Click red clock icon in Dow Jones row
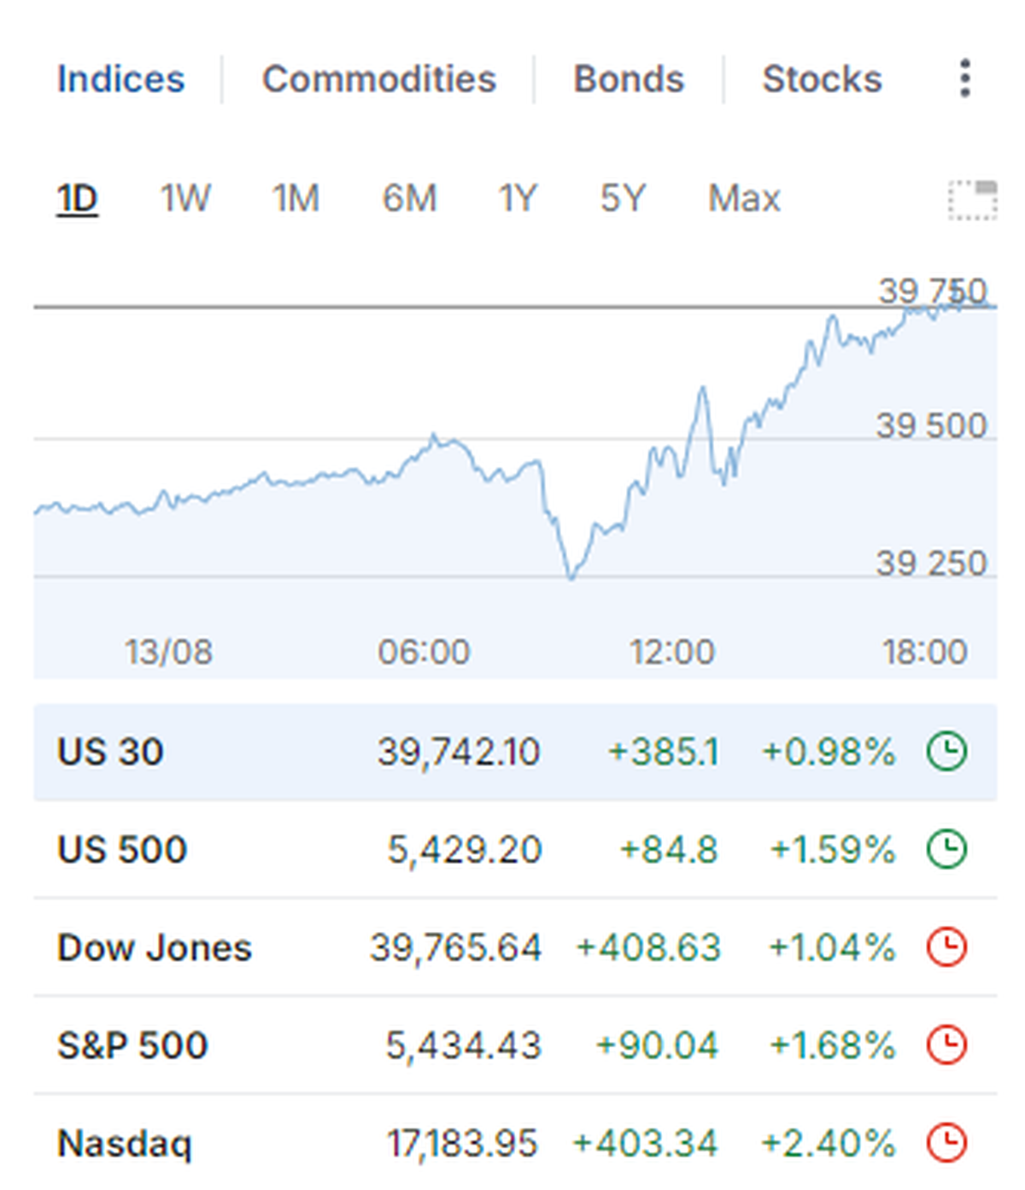 (x=946, y=947)
